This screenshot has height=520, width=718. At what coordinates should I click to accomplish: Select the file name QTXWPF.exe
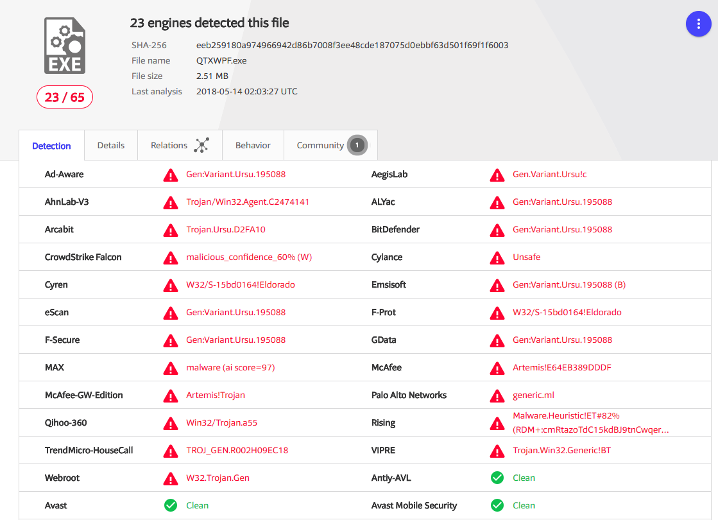click(221, 60)
